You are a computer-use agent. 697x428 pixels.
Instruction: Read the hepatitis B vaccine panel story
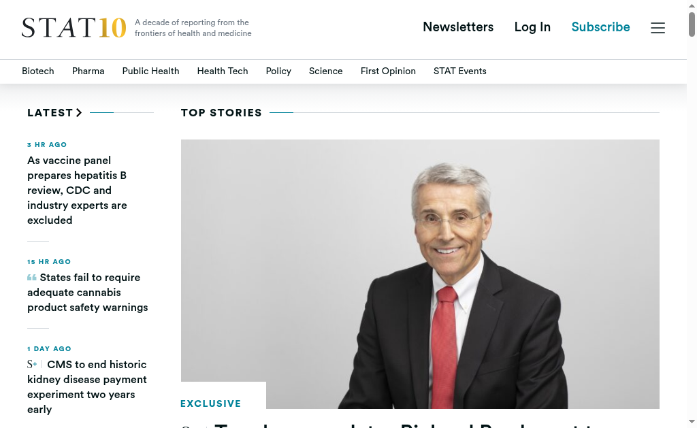pos(77,191)
